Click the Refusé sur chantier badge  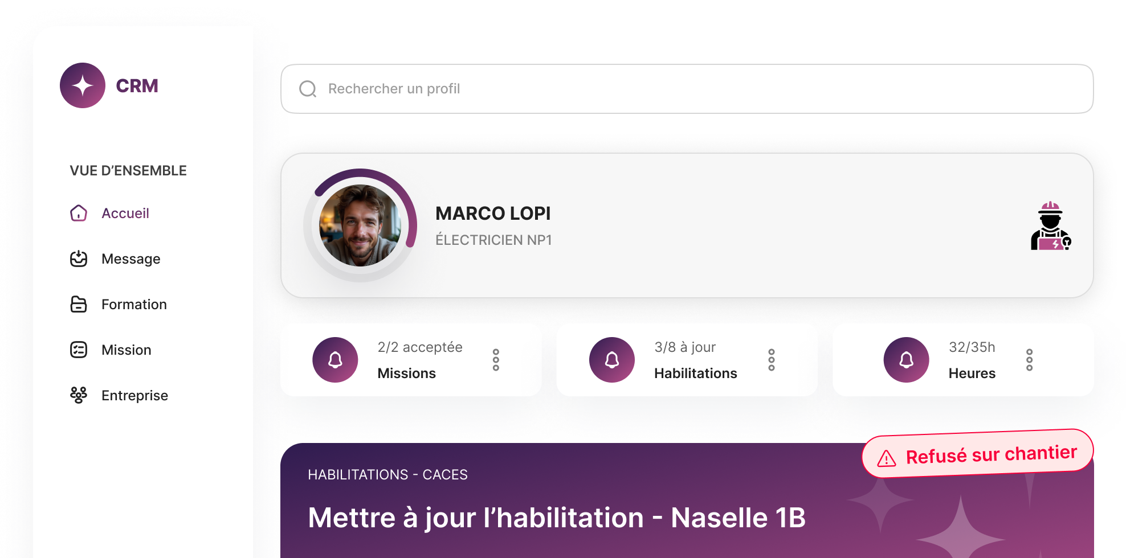coord(978,454)
